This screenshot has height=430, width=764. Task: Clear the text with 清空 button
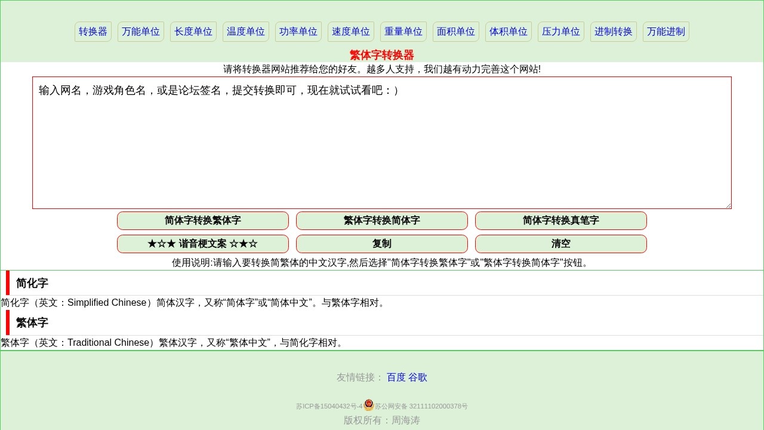click(560, 244)
